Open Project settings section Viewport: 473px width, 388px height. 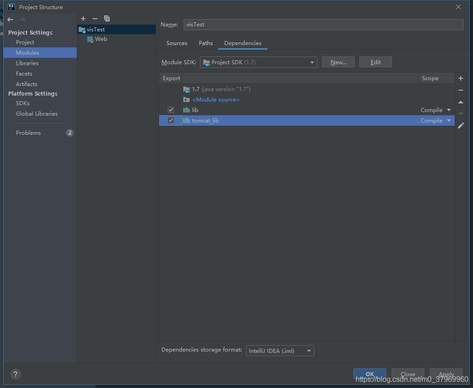[25, 42]
